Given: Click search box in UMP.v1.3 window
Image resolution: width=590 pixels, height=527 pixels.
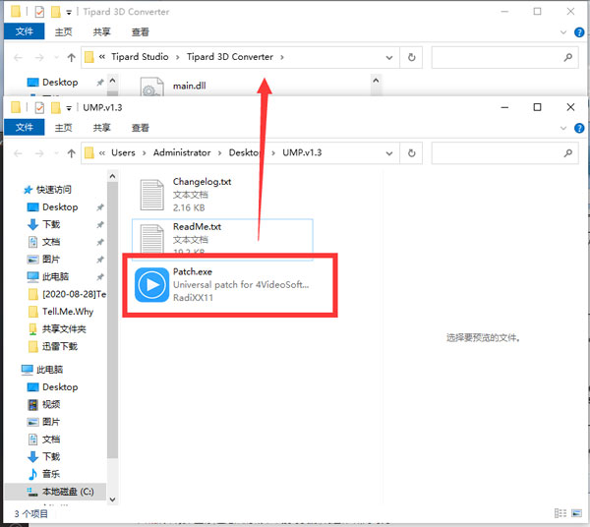Looking at the screenshot, I should pyautogui.click(x=504, y=153).
